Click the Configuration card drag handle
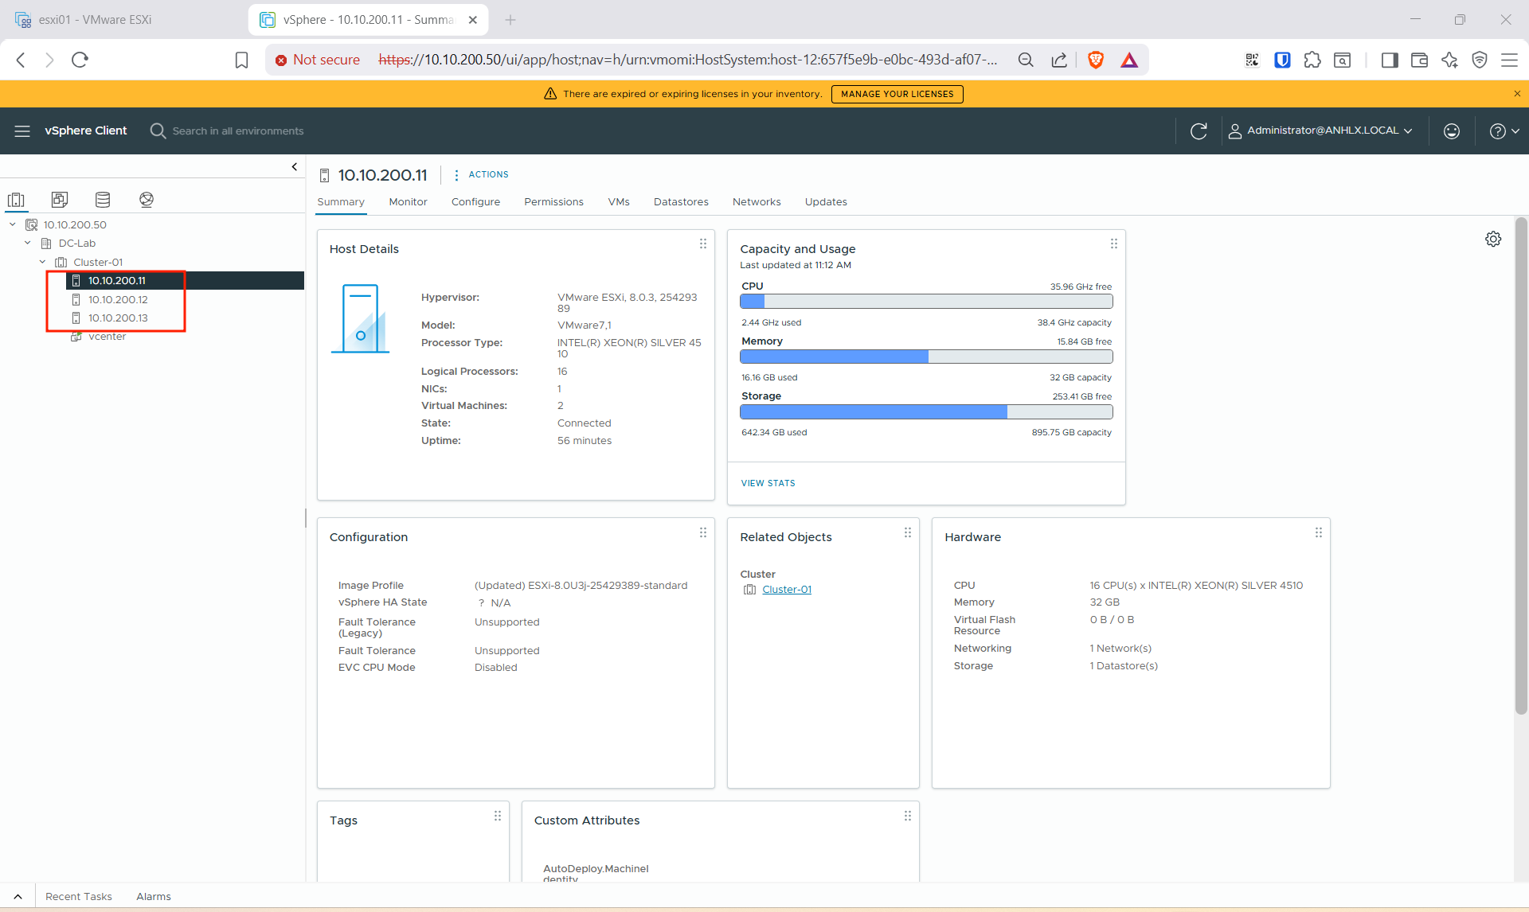Viewport: 1529px width, 912px height. click(703, 532)
